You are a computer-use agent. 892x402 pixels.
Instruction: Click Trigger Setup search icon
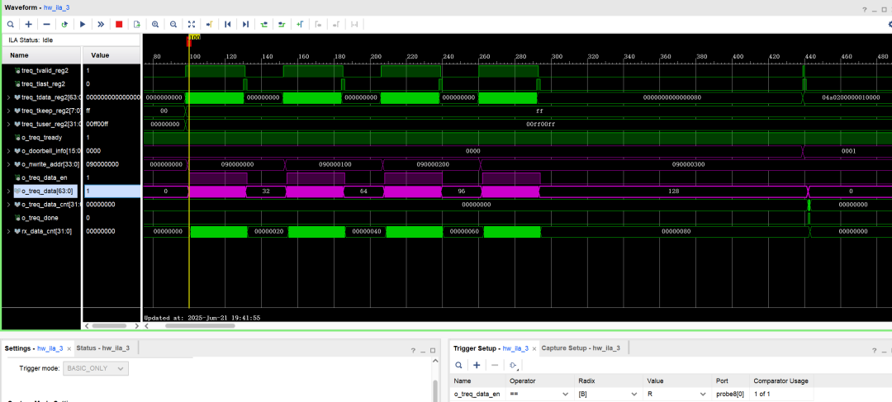click(x=458, y=365)
